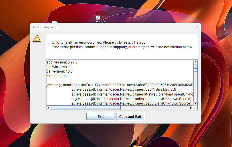The width and height of the screenshot is (232, 147).
Task: Click the 'thread: main' line
Action: pos(56,76)
